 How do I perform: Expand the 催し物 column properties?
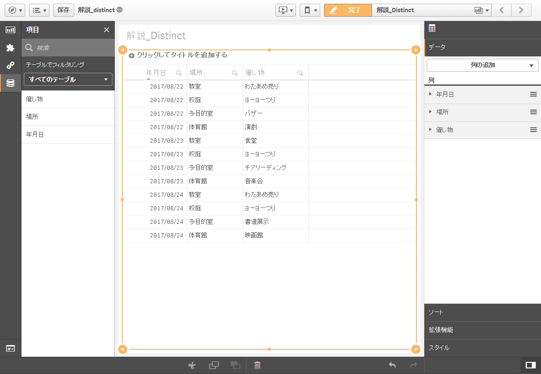tap(430, 130)
